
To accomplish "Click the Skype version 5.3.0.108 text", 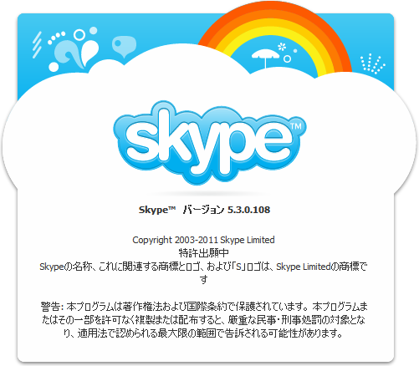I will tap(204, 210).
